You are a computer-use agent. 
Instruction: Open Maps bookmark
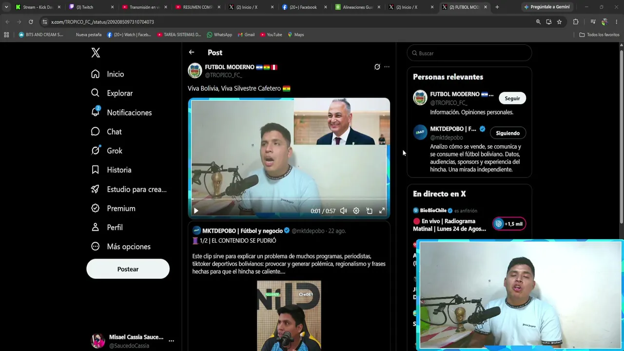tap(295, 35)
